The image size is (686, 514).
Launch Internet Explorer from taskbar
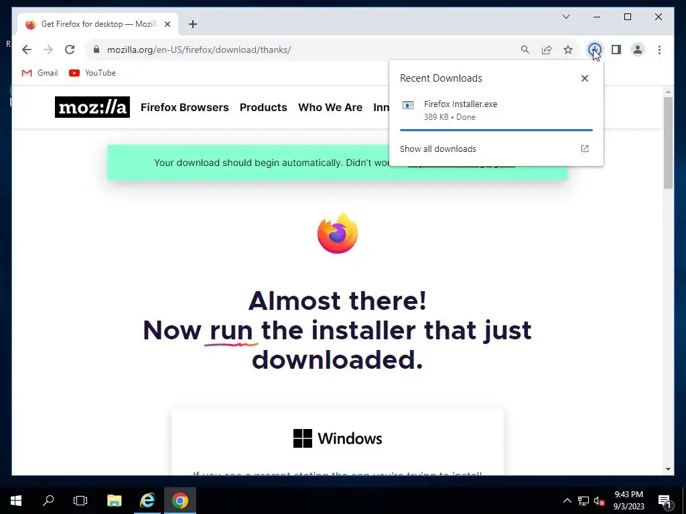coord(147,501)
